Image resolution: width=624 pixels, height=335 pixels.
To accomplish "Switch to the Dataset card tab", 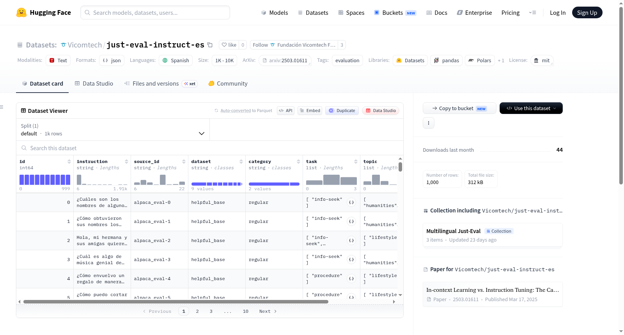I will [x=42, y=83].
